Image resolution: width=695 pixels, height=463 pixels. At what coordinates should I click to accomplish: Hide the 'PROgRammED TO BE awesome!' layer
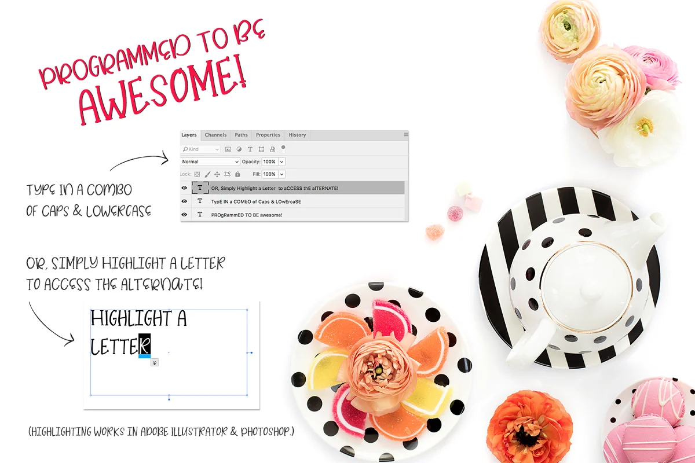click(184, 215)
